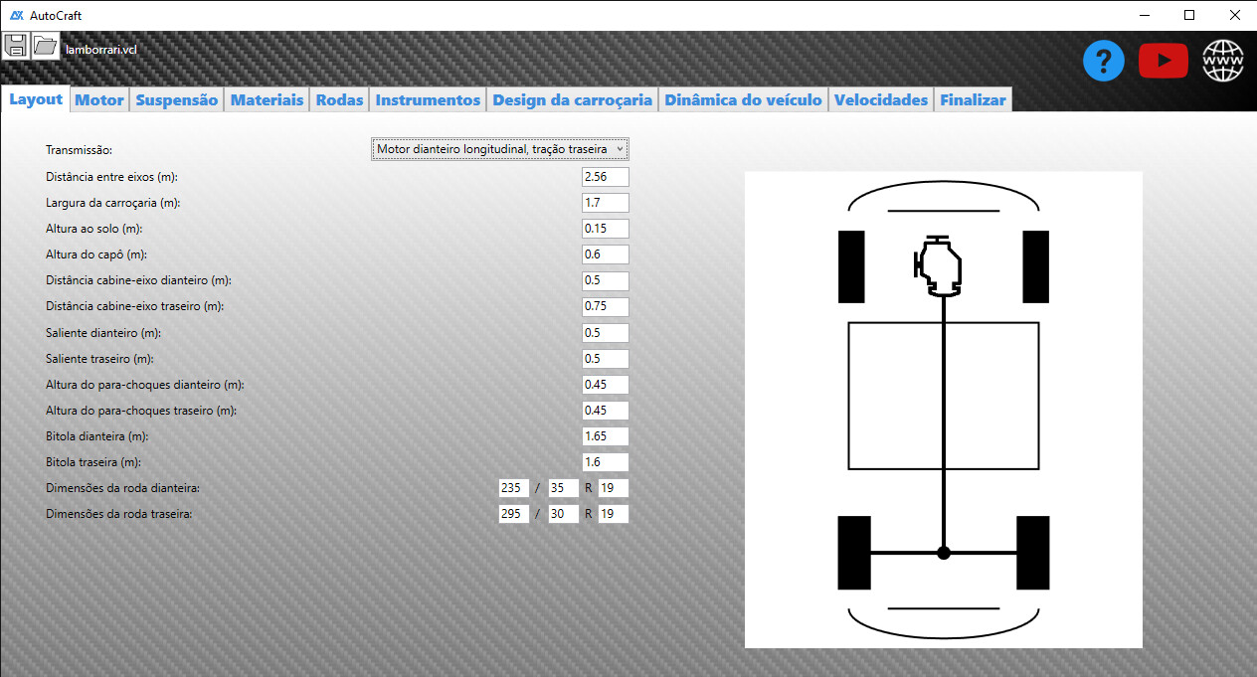Open the Finalizar tab

pyautogui.click(x=973, y=100)
